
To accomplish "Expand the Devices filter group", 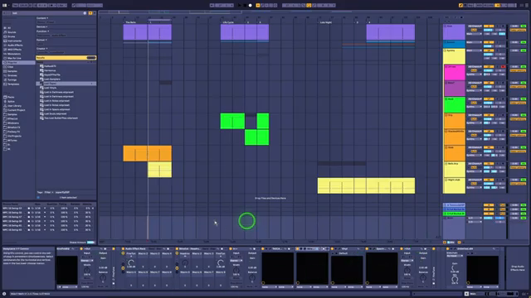I will pyautogui.click(x=42, y=26).
